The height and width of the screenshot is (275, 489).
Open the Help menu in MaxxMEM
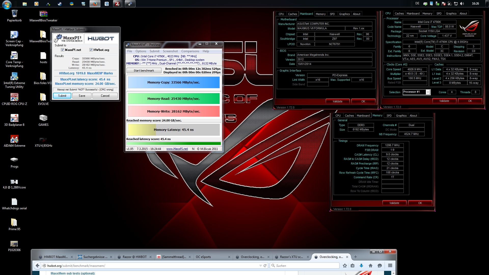[x=206, y=51]
